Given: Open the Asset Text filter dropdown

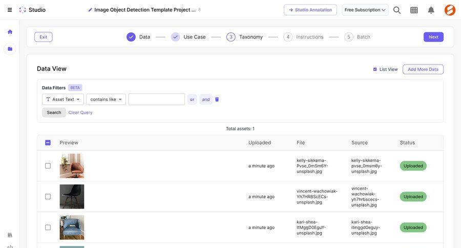Looking at the screenshot, I should pyautogui.click(x=63, y=99).
